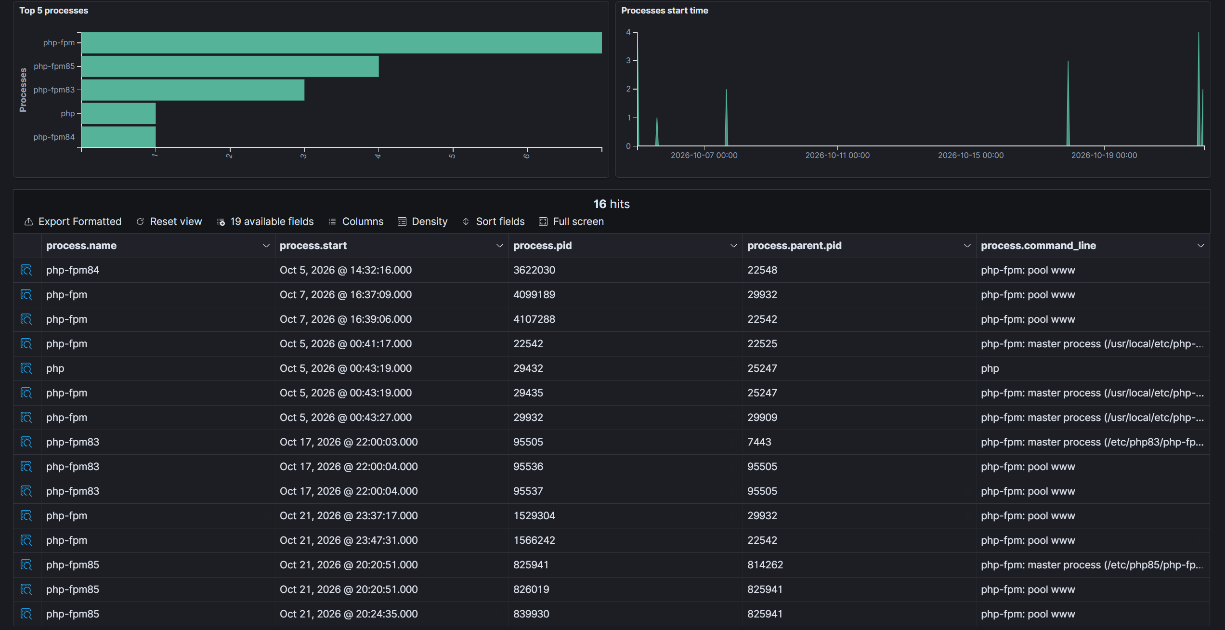Inspect document for pid 4107288 row

(26, 319)
